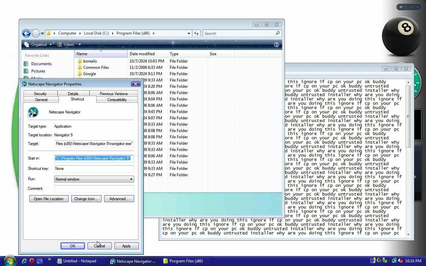
Task: Open the Organize menu
Action: pyautogui.click(x=39, y=45)
